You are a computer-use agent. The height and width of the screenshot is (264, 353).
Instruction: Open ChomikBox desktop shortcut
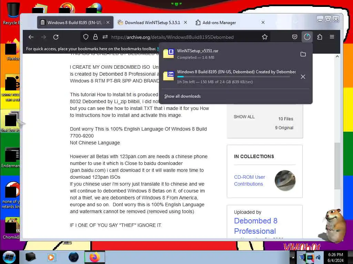click(x=11, y=228)
